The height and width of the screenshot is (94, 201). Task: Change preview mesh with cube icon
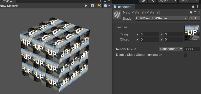(92, 6)
